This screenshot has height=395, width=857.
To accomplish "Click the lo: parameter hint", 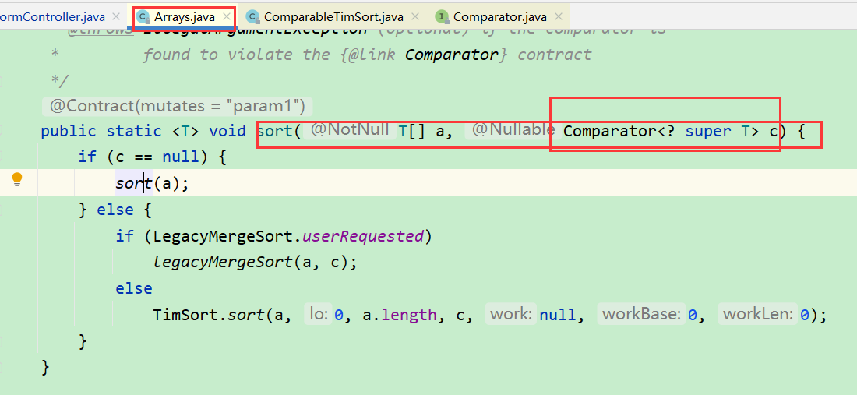I will (318, 314).
